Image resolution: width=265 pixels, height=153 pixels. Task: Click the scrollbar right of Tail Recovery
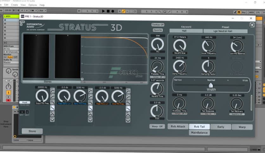point(251,103)
